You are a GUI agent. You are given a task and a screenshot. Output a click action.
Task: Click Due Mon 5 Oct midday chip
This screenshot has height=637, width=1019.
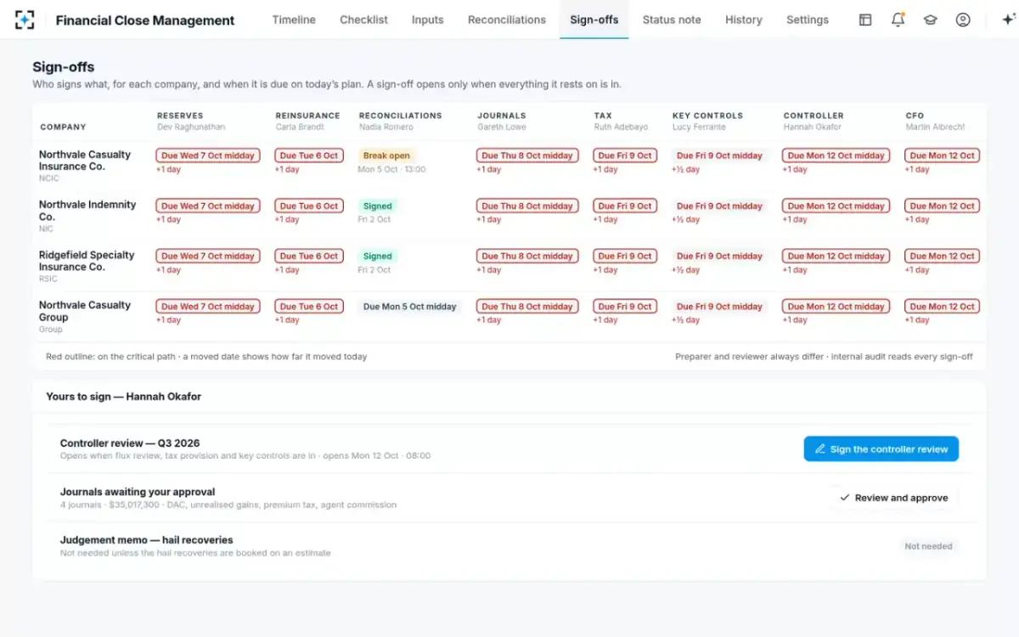pyautogui.click(x=409, y=307)
